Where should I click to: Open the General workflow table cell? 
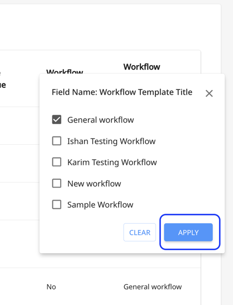153,287
